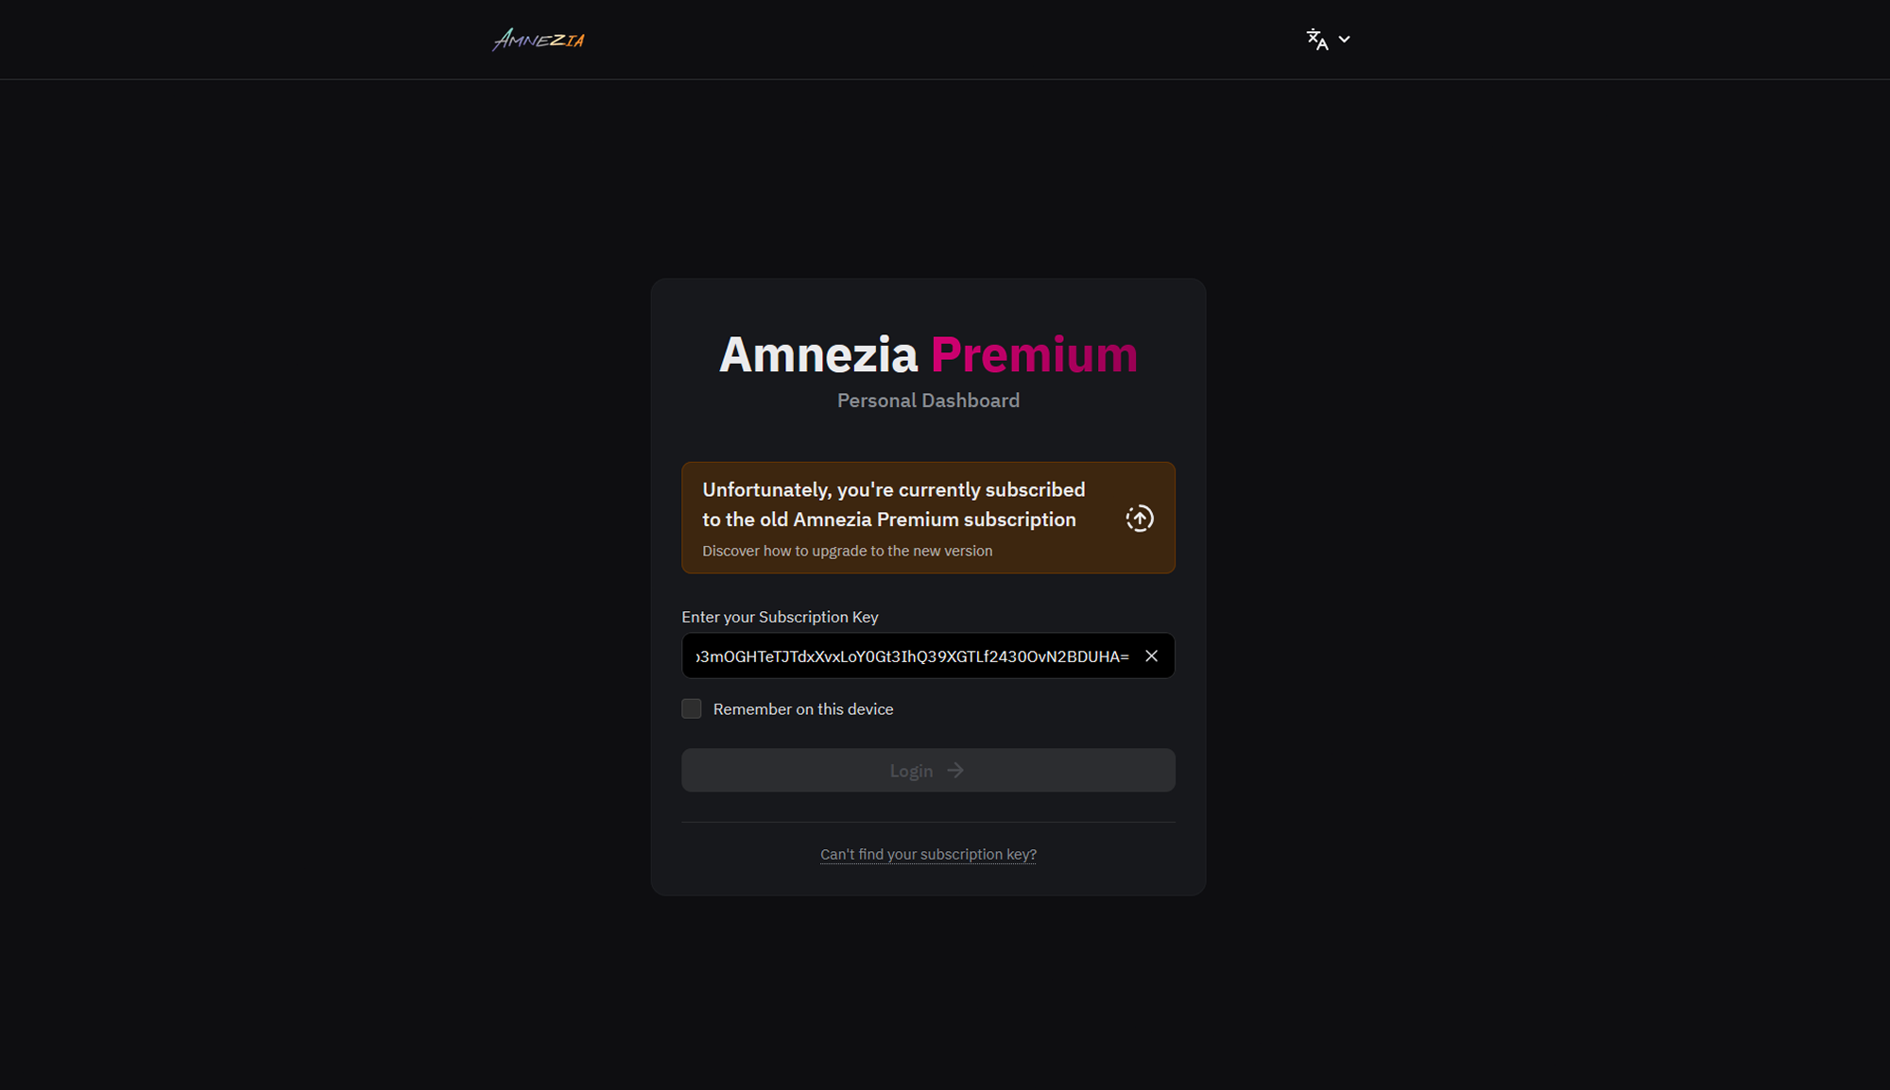This screenshot has height=1090, width=1890.
Task: Clear the subscription key with the X
Action: (1151, 656)
